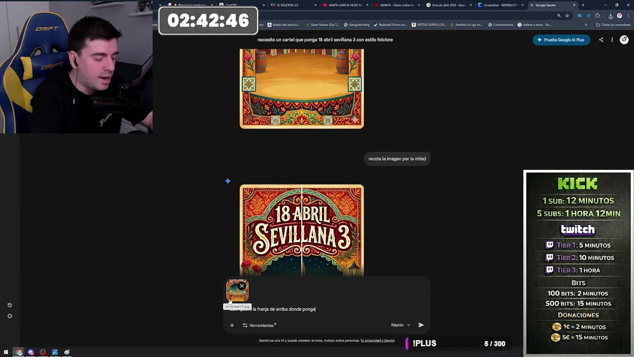634x357 pixels.
Task: Open the Gemini activity history icon
Action: tap(9, 305)
